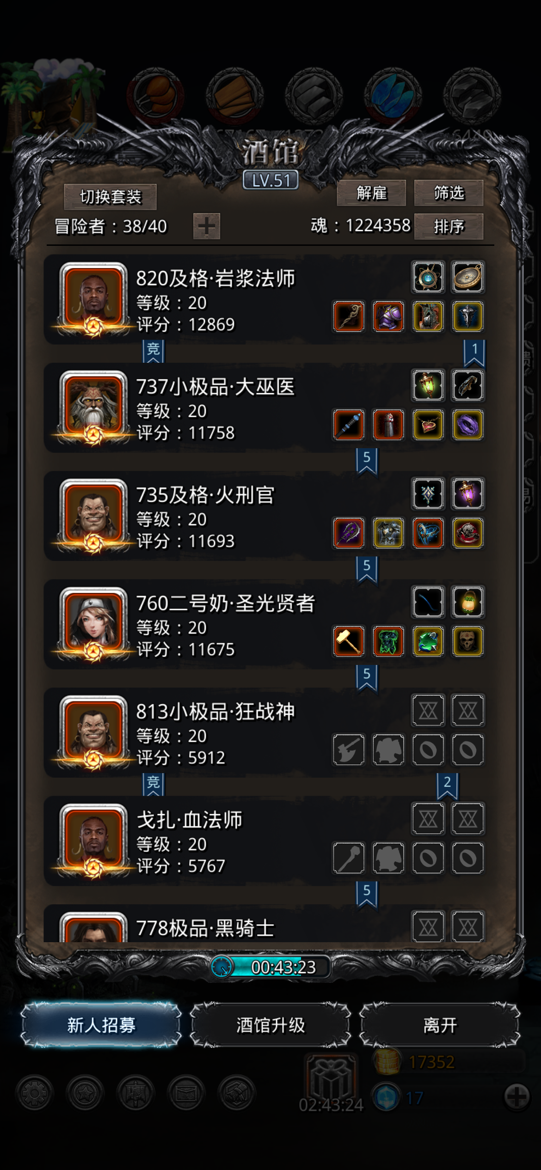Tap team flag 5 under 大巫医

pos(367,461)
